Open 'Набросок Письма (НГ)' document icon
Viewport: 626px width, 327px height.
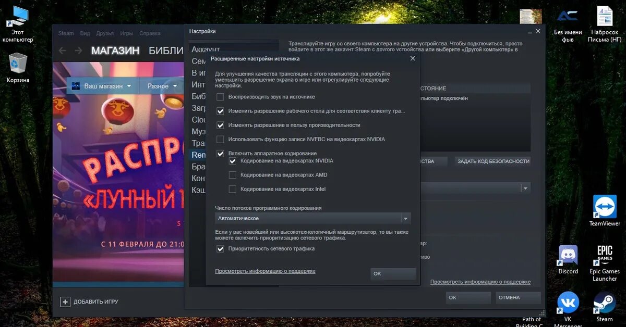tap(605, 25)
